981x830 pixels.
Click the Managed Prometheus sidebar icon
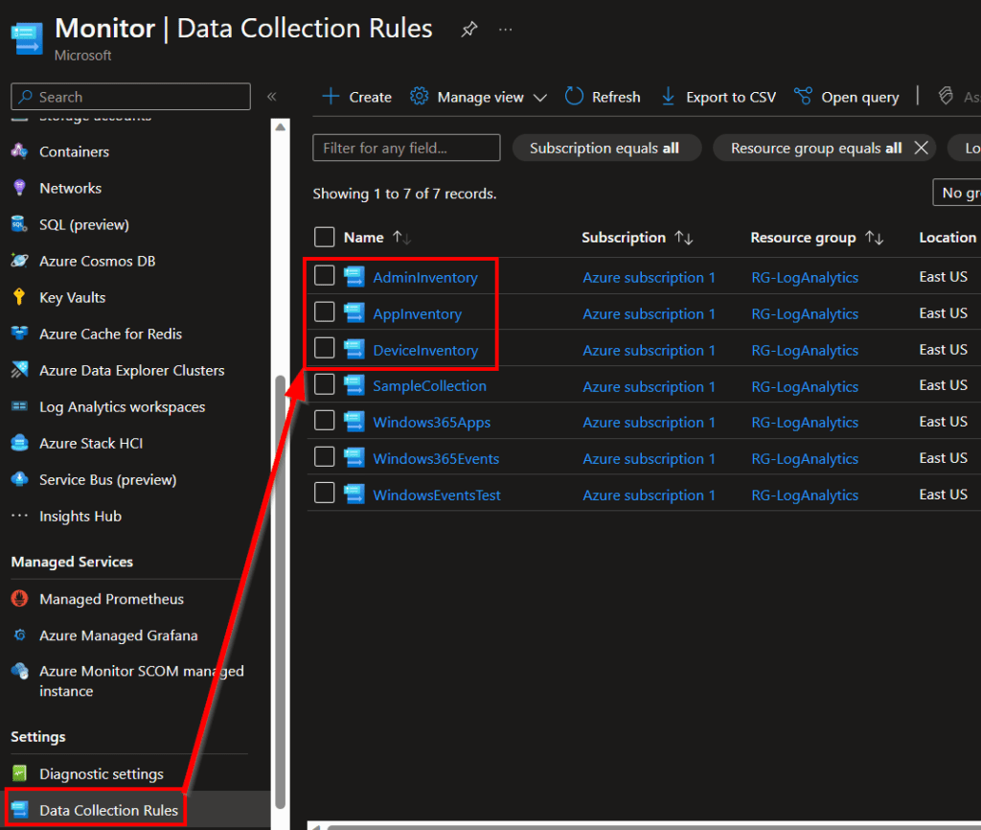pyautogui.click(x=19, y=599)
